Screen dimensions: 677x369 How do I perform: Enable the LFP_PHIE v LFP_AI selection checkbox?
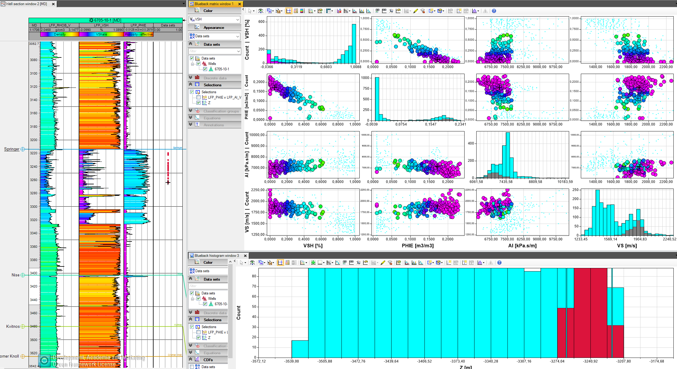pyautogui.click(x=198, y=97)
